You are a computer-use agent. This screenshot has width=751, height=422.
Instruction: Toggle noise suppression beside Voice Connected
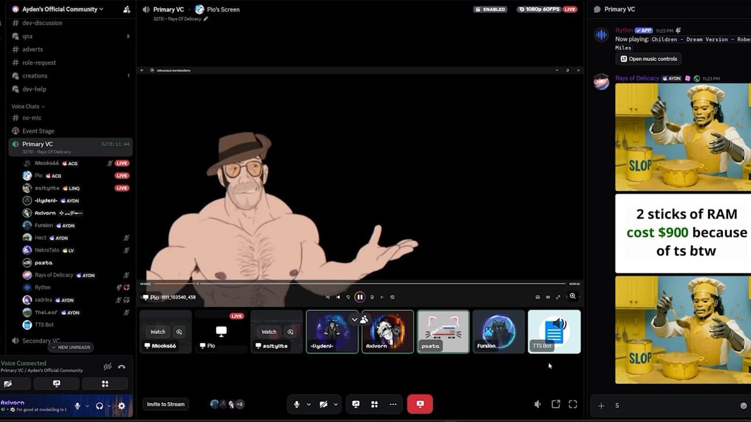point(107,367)
